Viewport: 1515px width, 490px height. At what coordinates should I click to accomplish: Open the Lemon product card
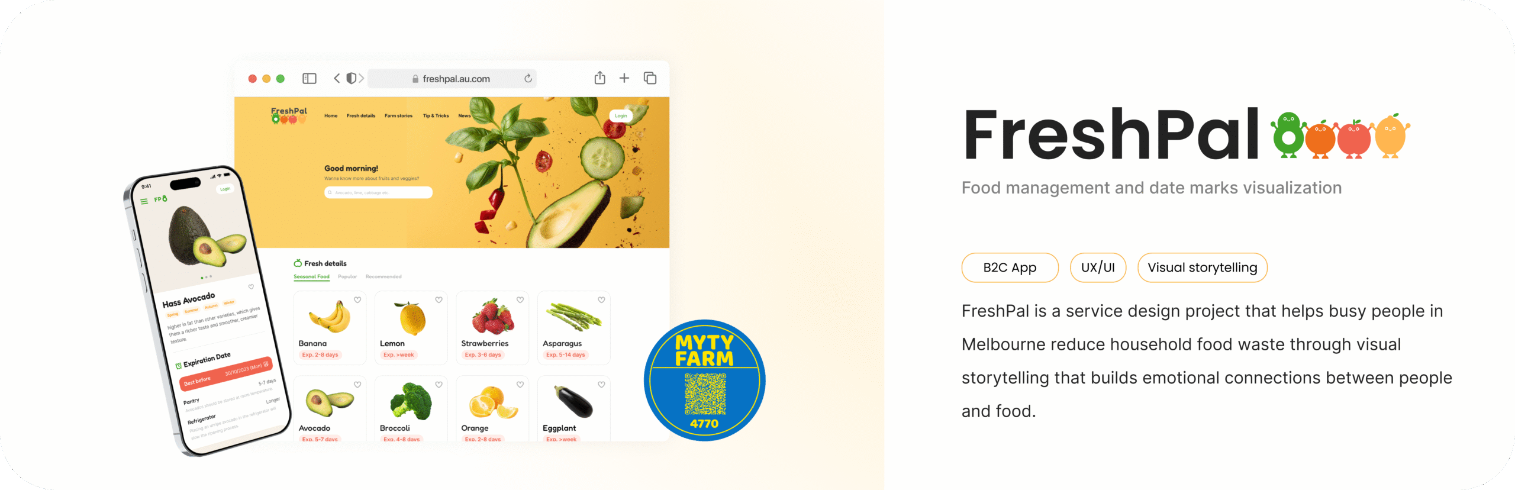point(411,327)
